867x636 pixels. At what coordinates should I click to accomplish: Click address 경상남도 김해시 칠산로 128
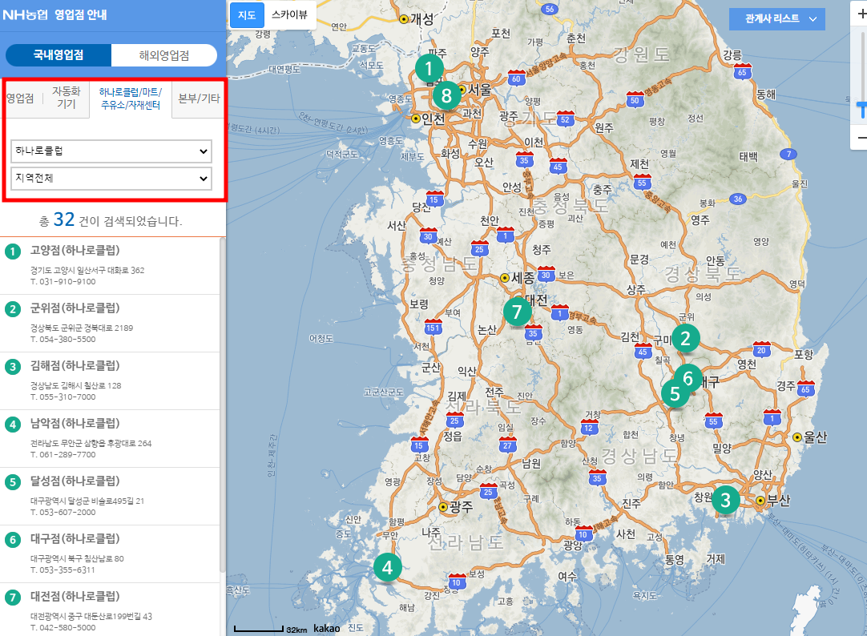click(x=76, y=386)
